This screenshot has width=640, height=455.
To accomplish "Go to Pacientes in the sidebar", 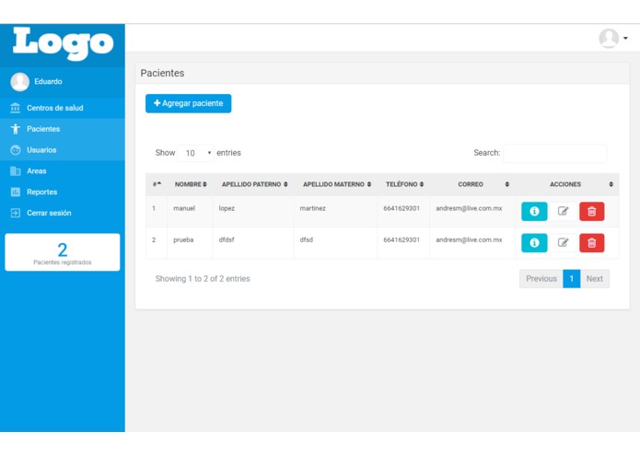I will pos(63,129).
